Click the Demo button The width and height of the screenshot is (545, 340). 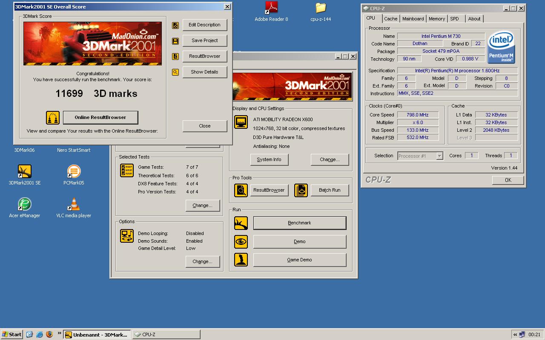(300, 241)
